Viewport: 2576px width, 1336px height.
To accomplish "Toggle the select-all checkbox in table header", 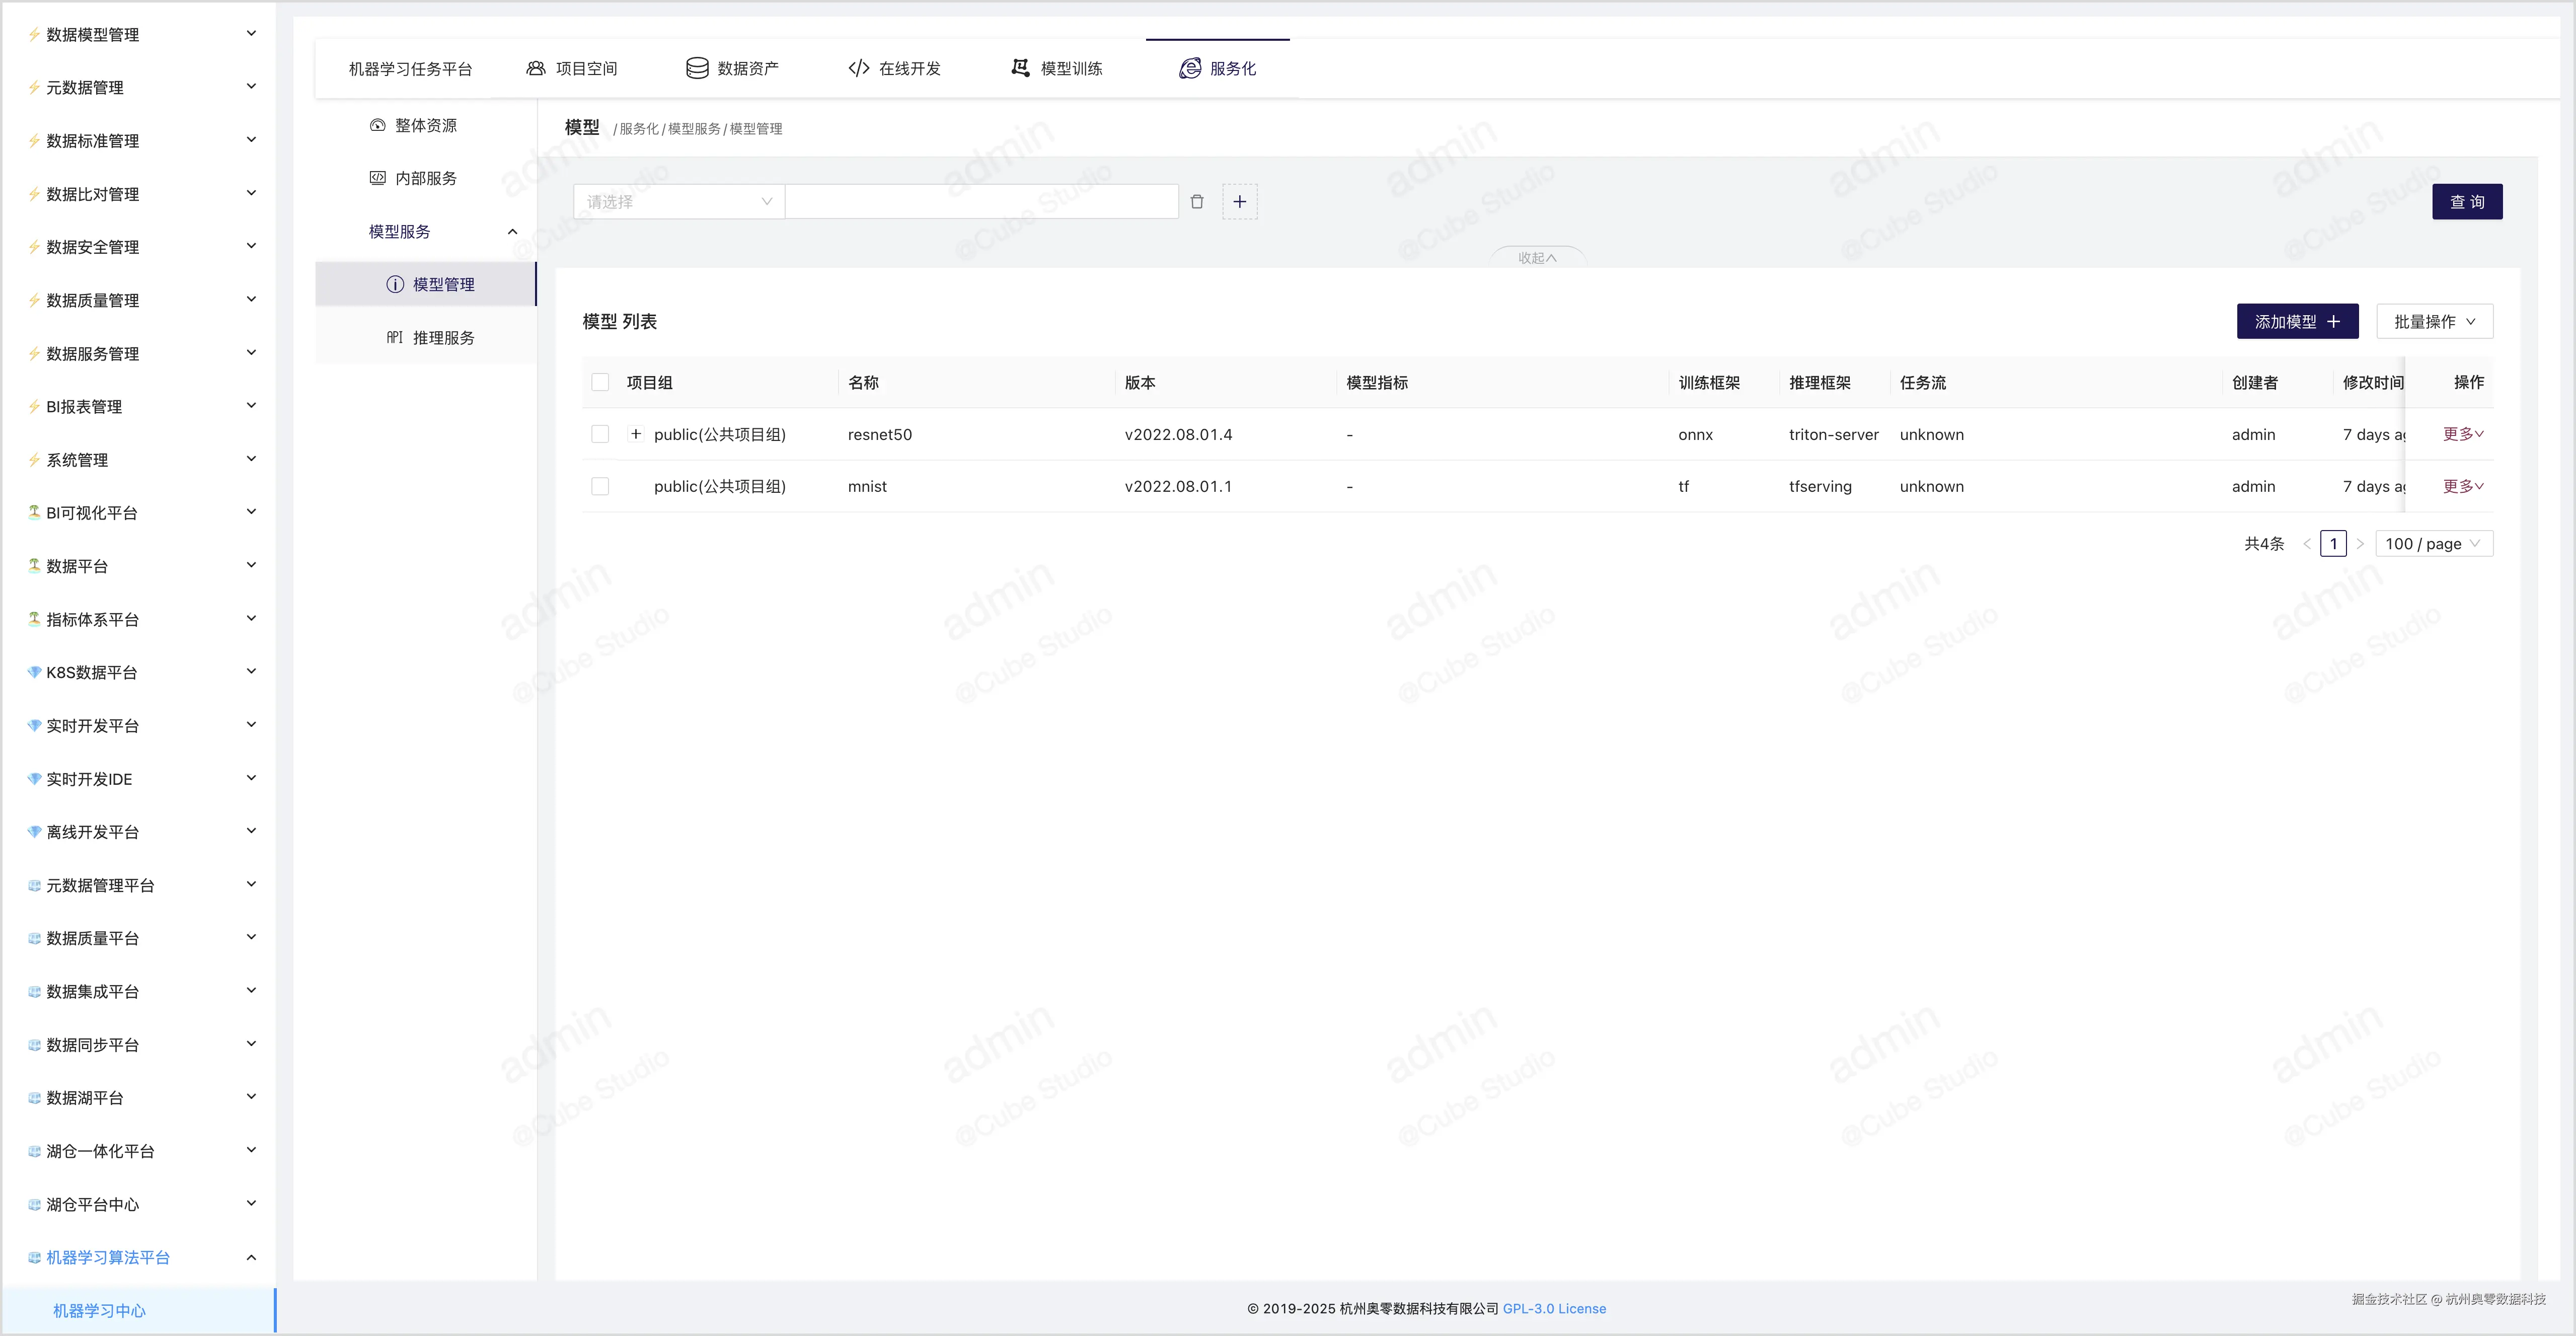I will [x=600, y=382].
